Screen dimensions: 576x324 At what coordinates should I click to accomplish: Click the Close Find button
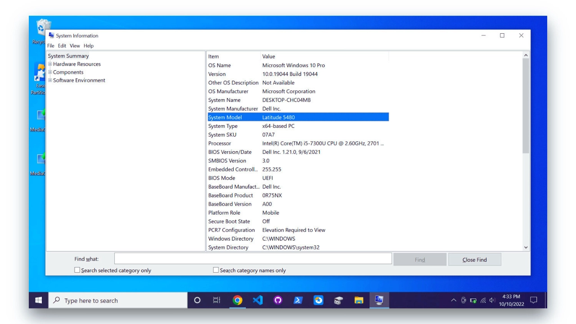click(x=475, y=259)
